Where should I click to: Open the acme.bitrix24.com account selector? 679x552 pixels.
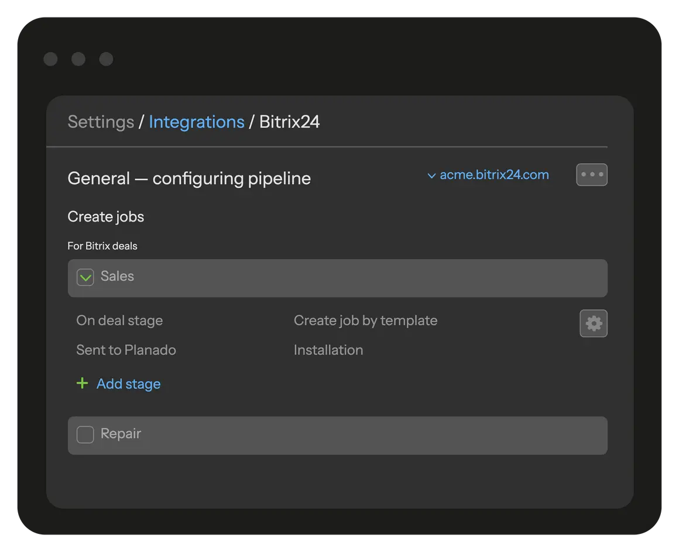click(x=494, y=175)
